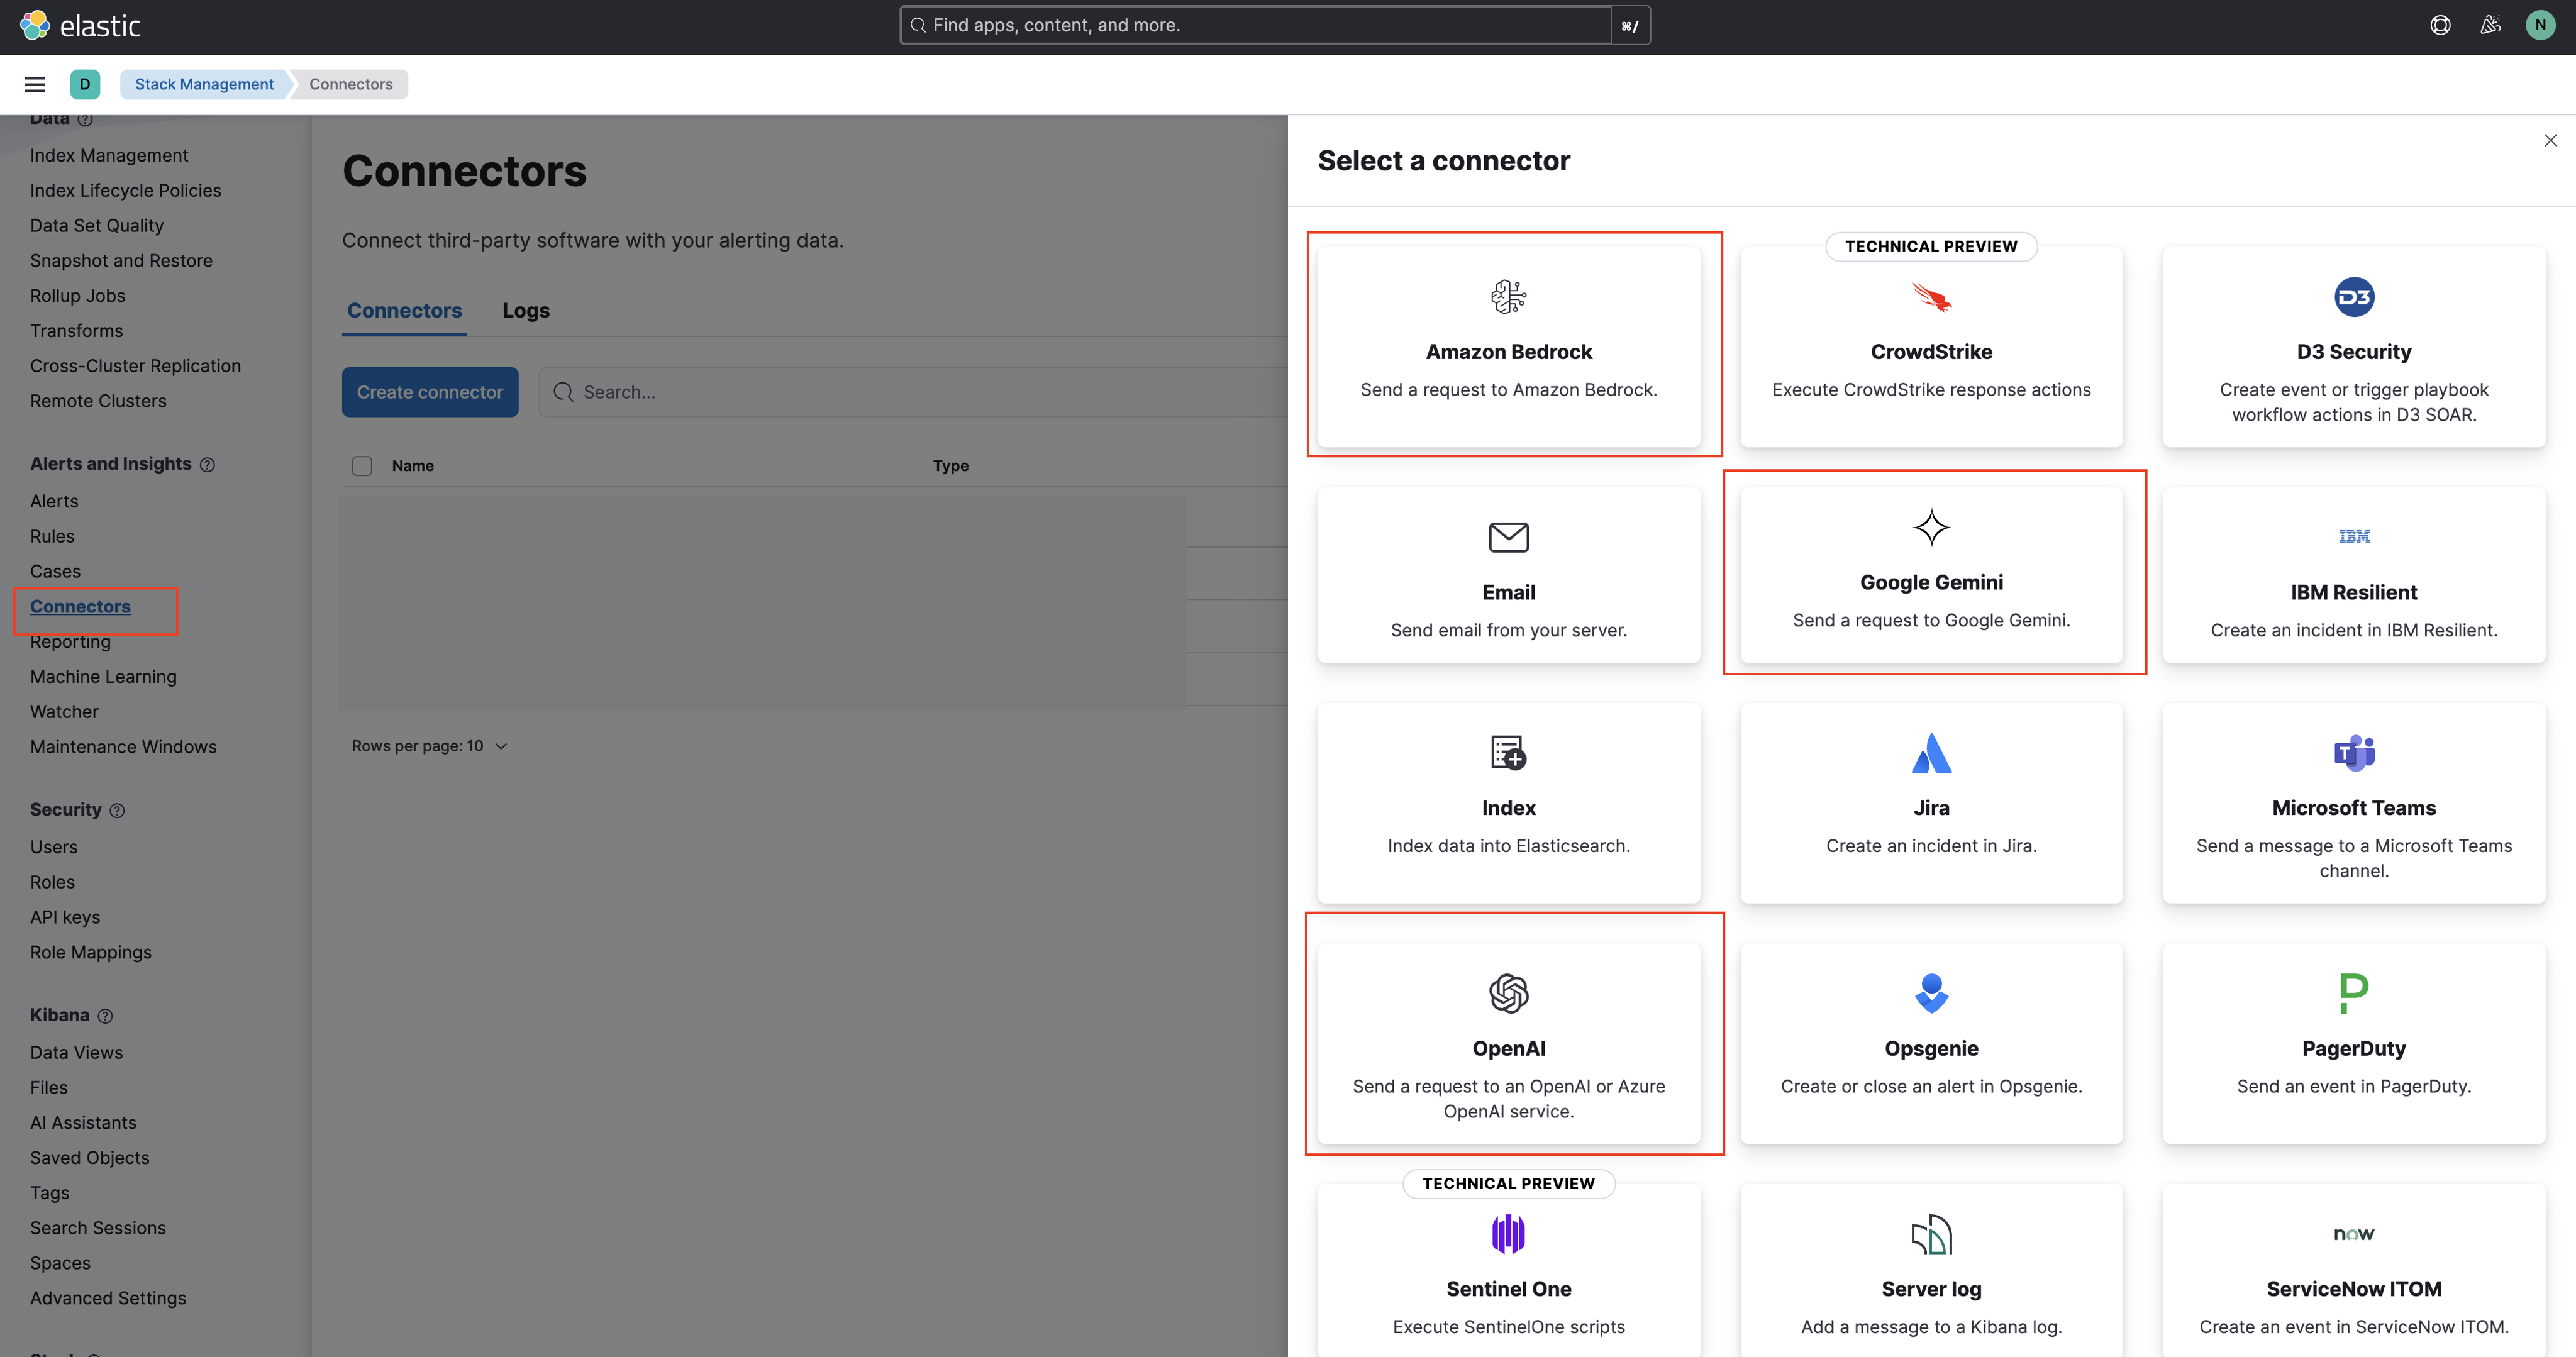This screenshot has height=1357, width=2576.
Task: Open the user profile avatar N
Action: coord(2540,25)
